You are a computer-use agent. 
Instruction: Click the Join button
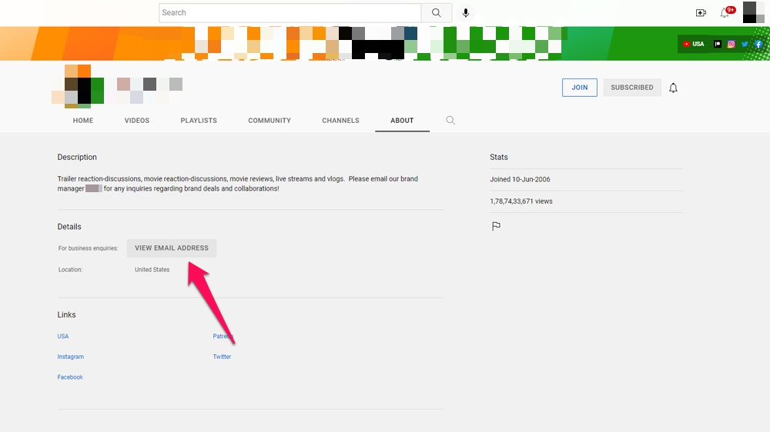(580, 88)
